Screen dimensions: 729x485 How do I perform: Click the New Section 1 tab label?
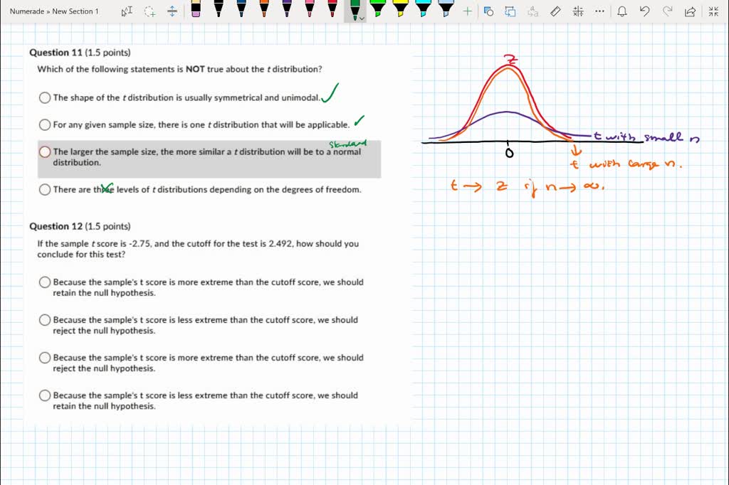(73, 11)
